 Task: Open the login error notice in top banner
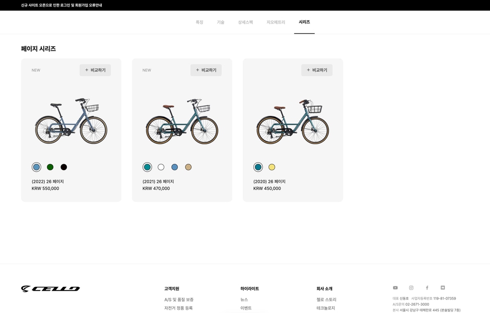62,5
